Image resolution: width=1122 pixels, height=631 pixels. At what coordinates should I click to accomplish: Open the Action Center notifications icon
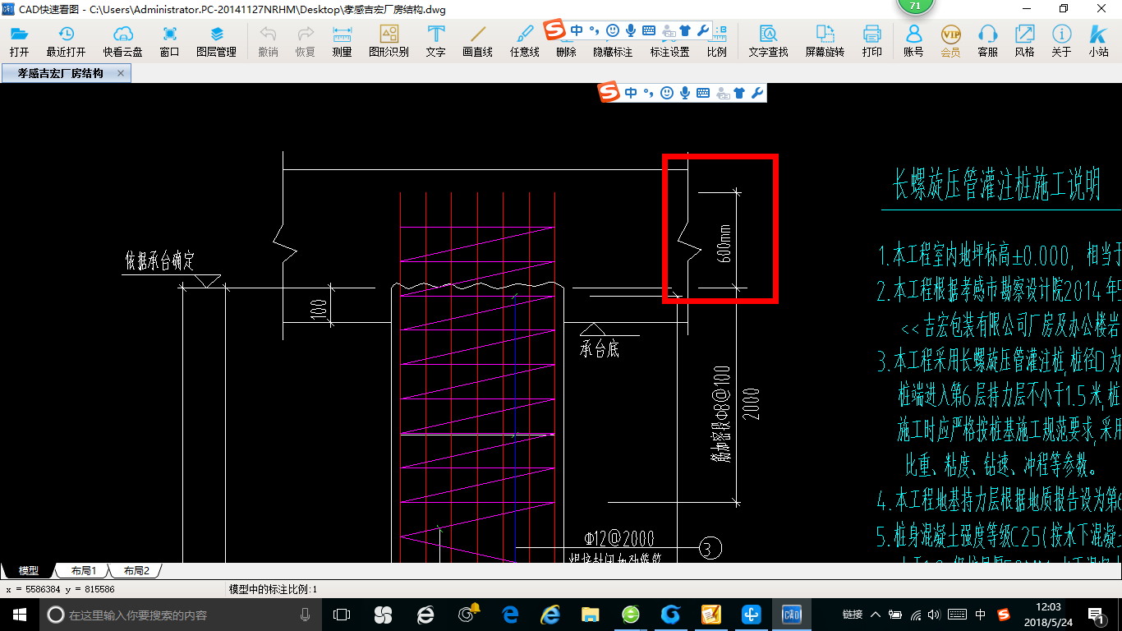click(x=1097, y=615)
